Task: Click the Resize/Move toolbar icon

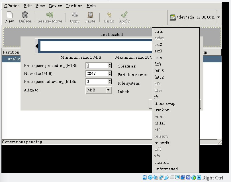Action: (50, 15)
